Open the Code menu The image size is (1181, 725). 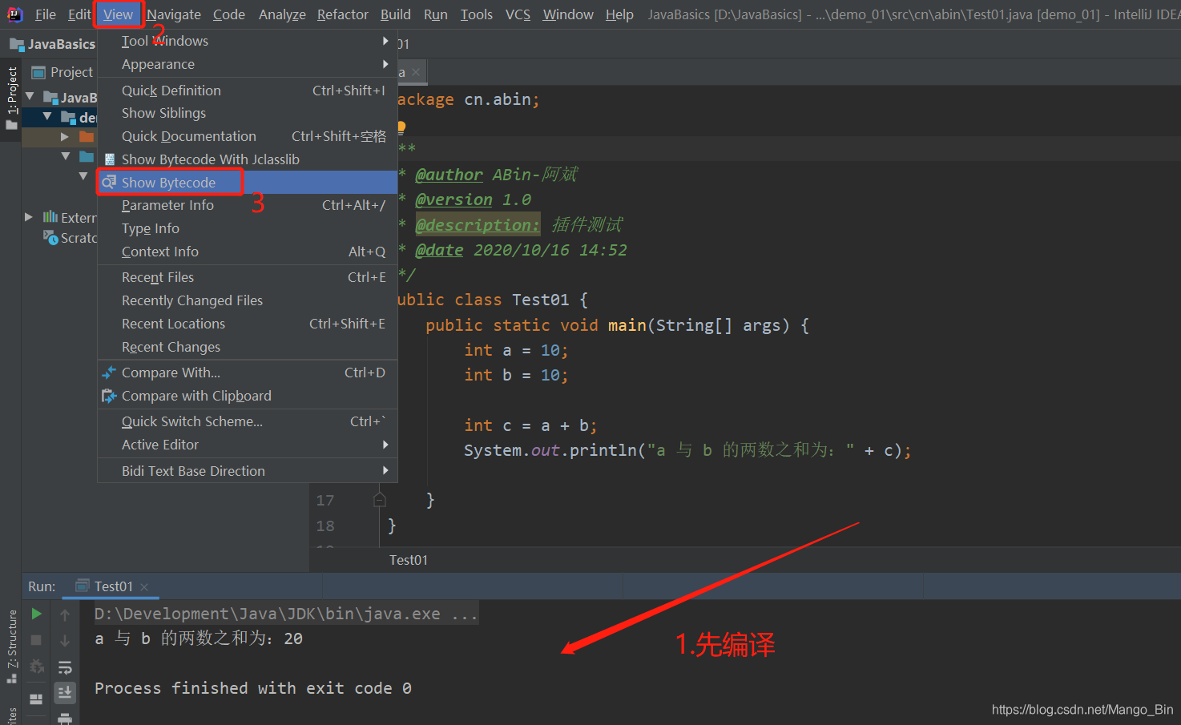click(x=229, y=14)
